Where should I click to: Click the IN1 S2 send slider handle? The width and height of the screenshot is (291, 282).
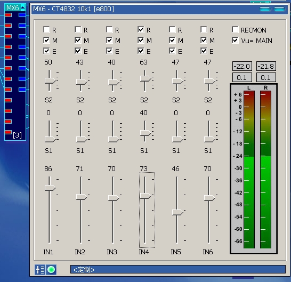coord(50,81)
